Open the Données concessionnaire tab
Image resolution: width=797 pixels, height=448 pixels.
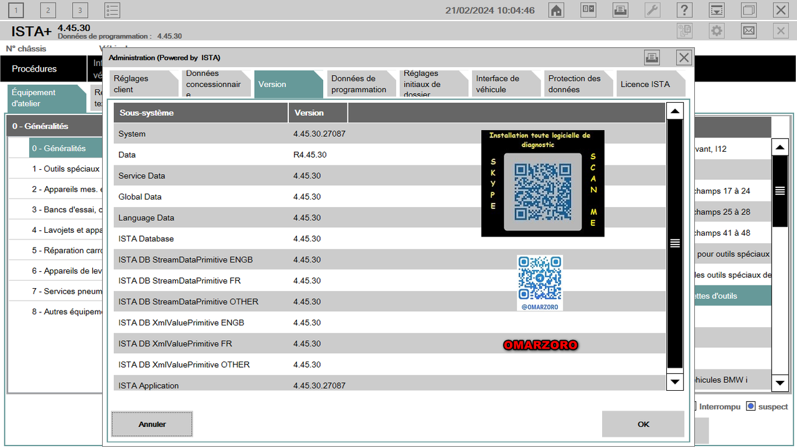pyautogui.click(x=215, y=84)
